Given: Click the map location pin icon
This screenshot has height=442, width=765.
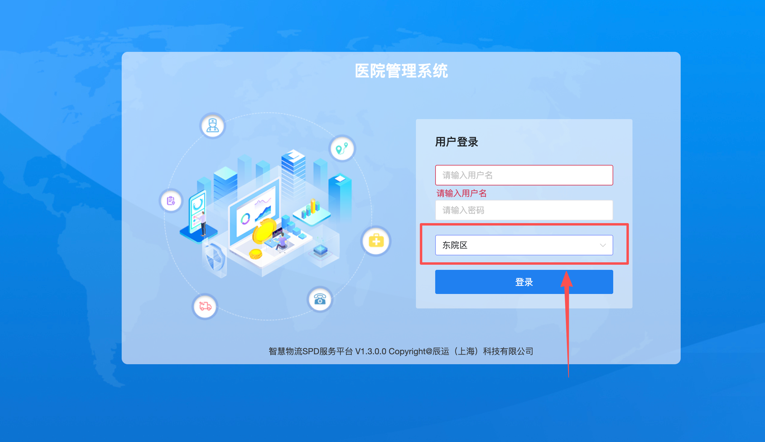Looking at the screenshot, I should coord(342,148).
